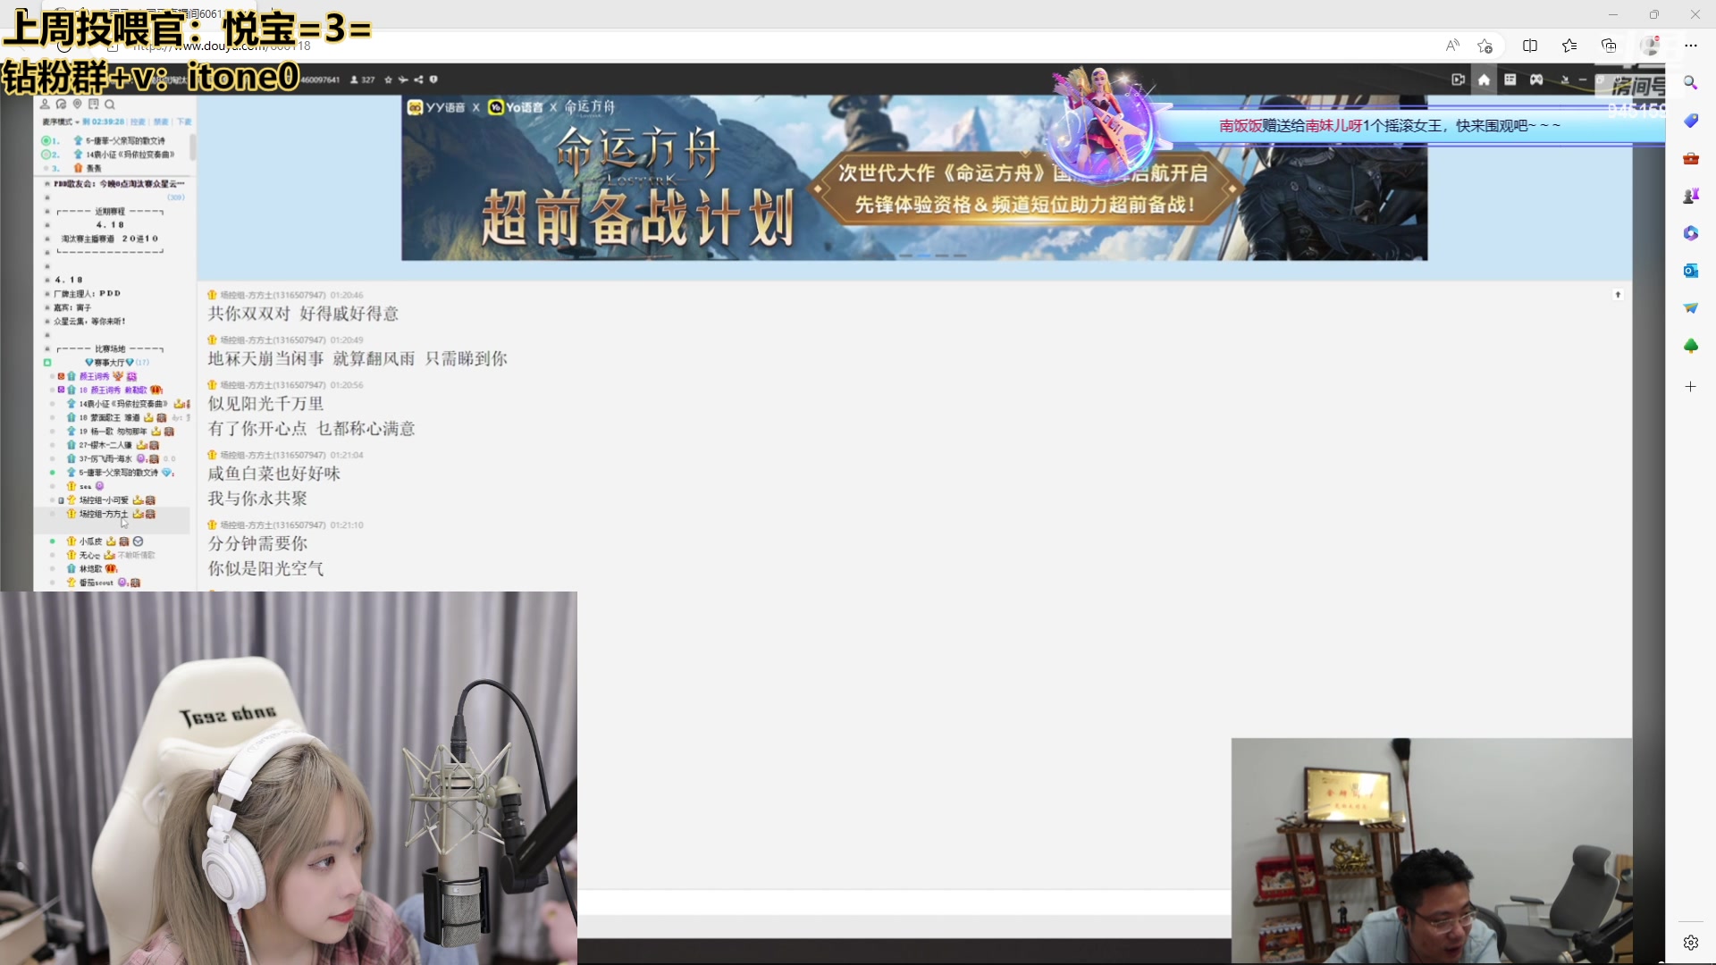Select the radio indicator for queue position 3
Viewport: 1716px width, 965px height.
tap(45, 168)
